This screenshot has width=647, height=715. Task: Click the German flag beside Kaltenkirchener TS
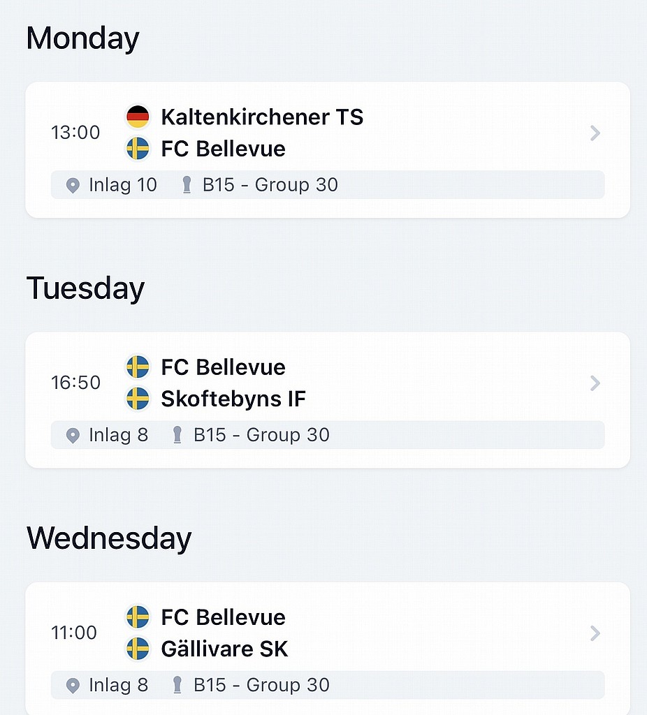pyautogui.click(x=138, y=117)
